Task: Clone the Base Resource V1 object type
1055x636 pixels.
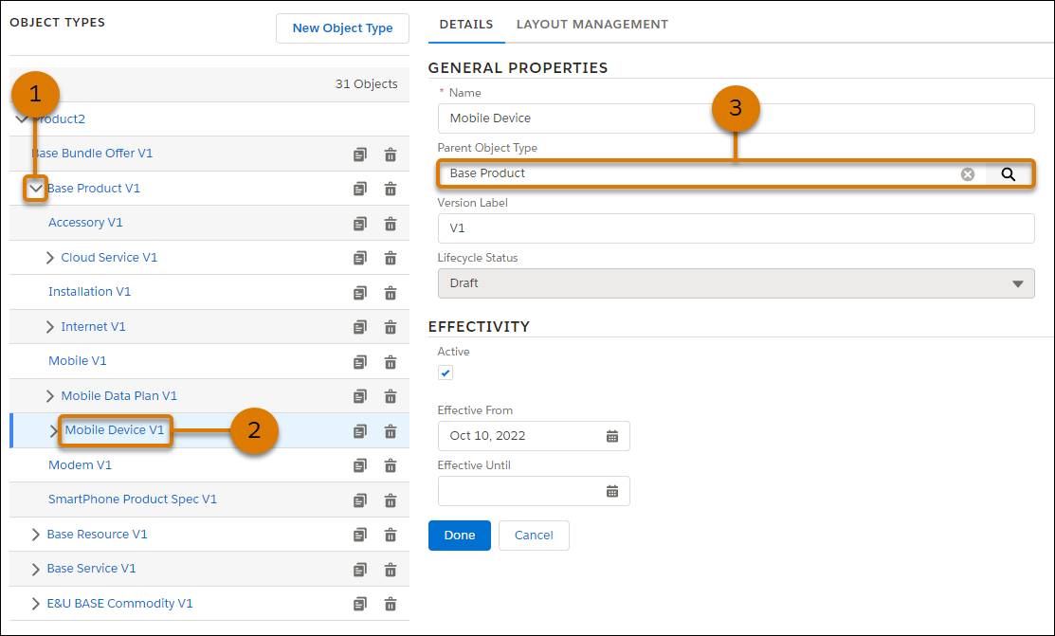Action: point(360,535)
